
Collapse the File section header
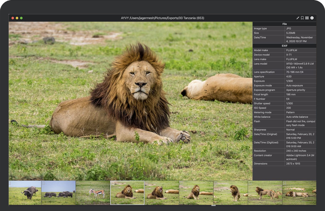[284, 24]
